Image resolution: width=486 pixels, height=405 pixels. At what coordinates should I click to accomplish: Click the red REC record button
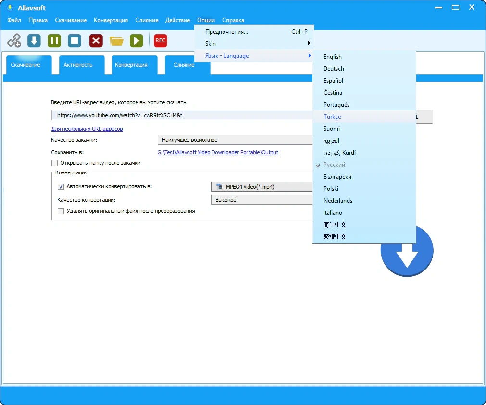pyautogui.click(x=160, y=40)
